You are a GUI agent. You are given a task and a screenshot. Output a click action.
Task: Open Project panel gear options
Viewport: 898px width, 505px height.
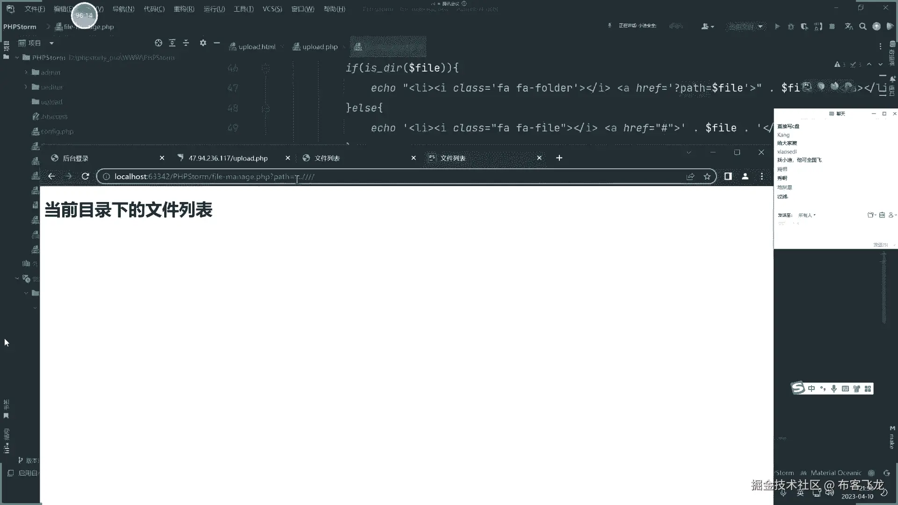click(203, 43)
